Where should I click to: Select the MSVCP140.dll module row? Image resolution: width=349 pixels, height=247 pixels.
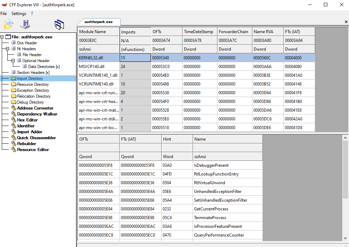point(92,66)
